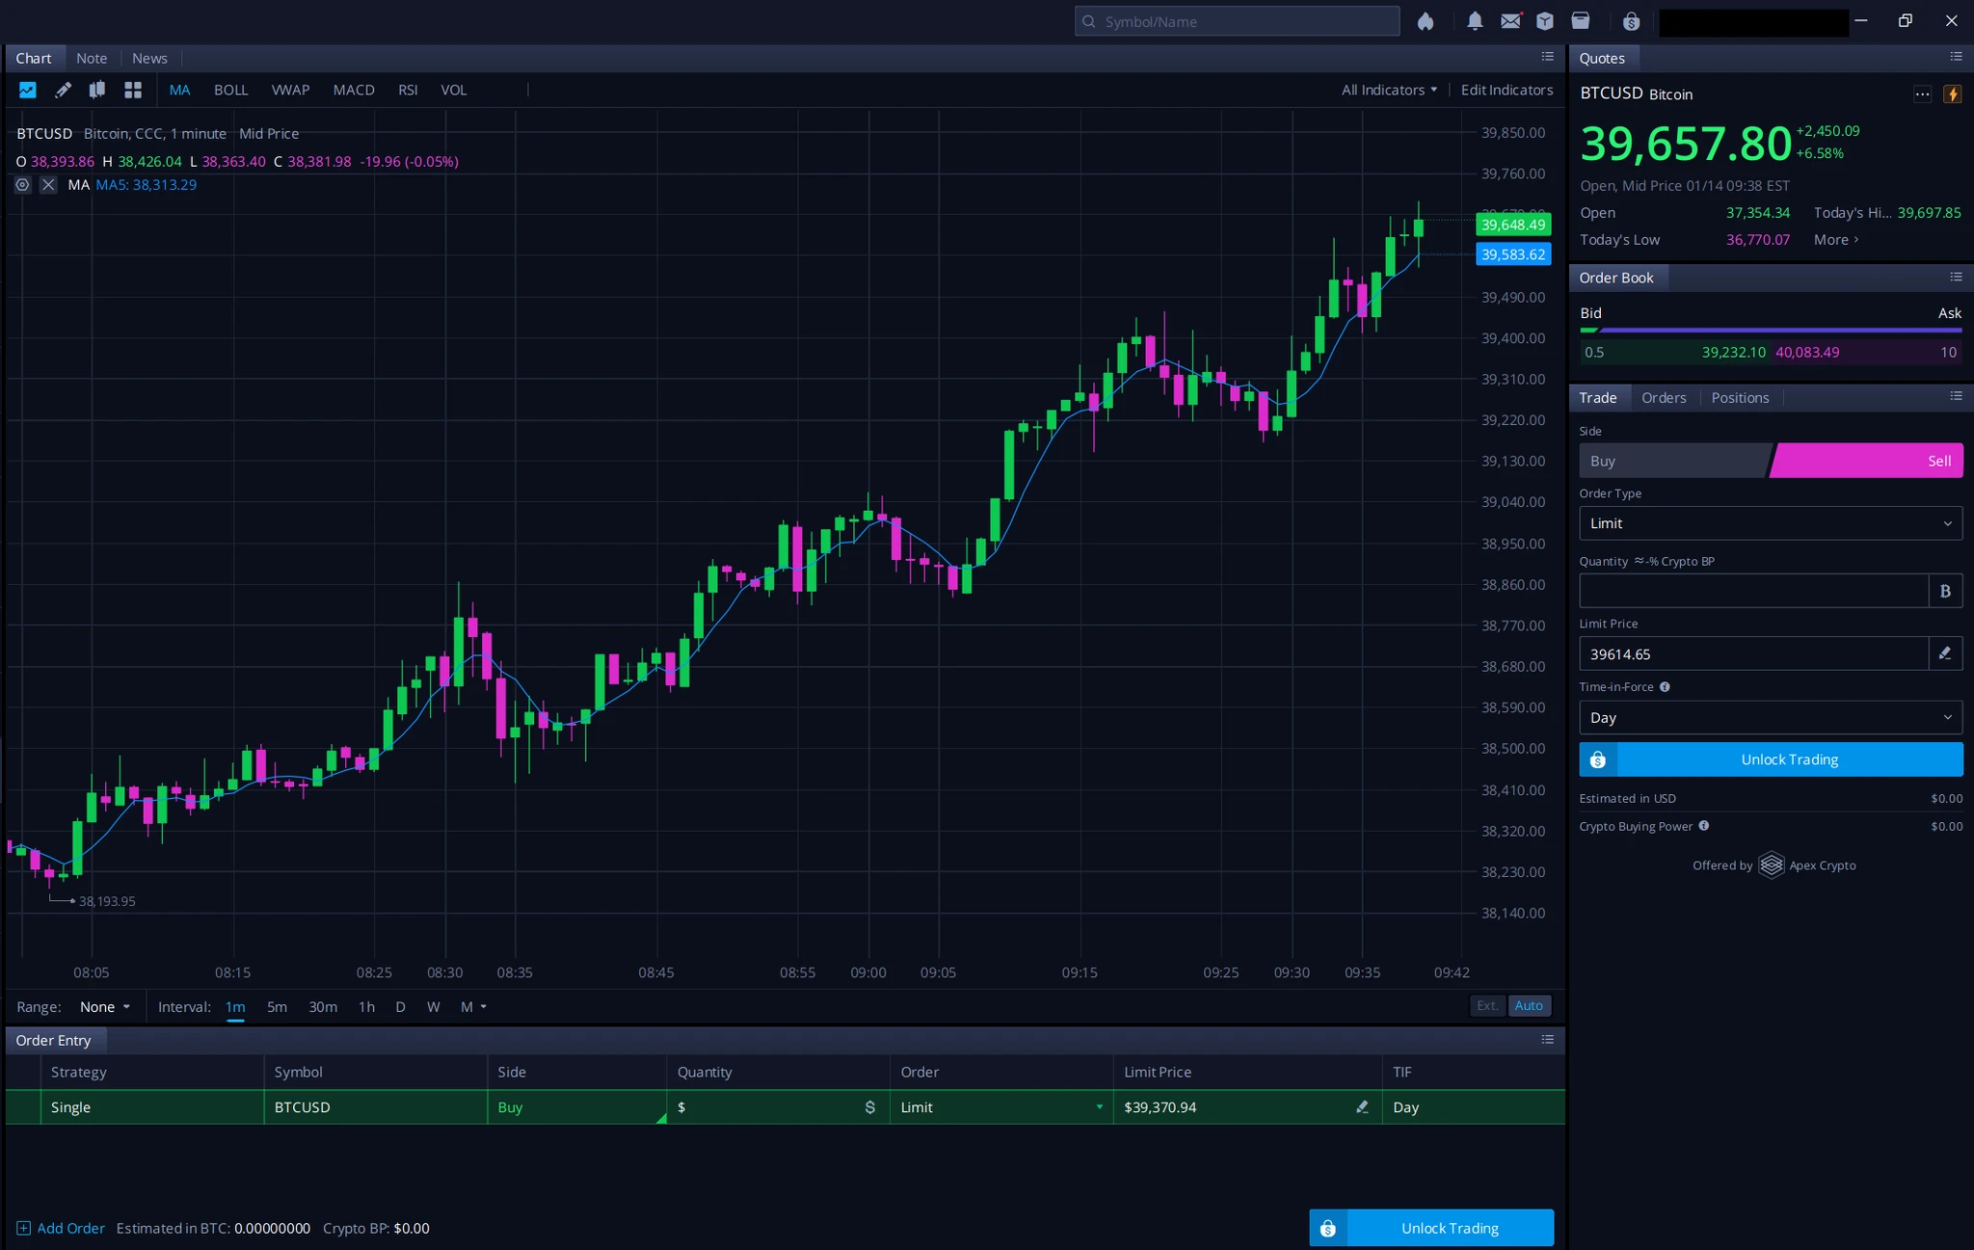This screenshot has width=1974, height=1250.
Task: Toggle visibility eye icon for MA indicator
Action: coord(23,184)
